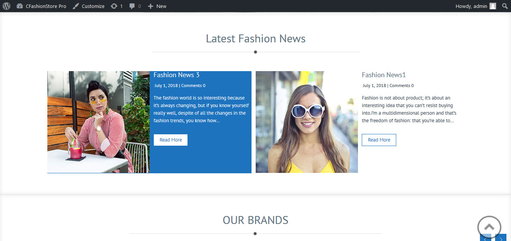Screen dimensions: 511x241
Task: Click the July 1, 2018 date under Fashion News 3
Action: [166, 86]
